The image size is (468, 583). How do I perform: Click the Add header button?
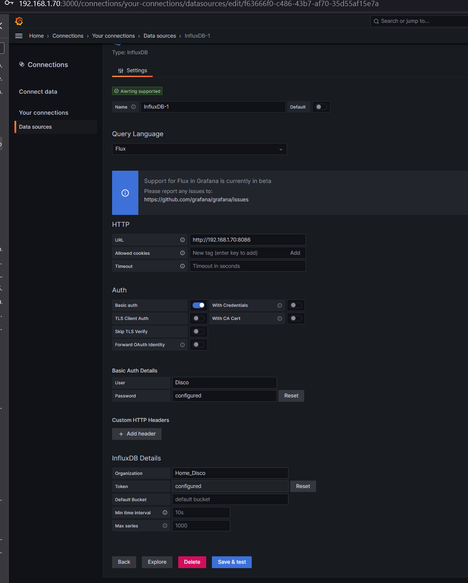coord(137,434)
